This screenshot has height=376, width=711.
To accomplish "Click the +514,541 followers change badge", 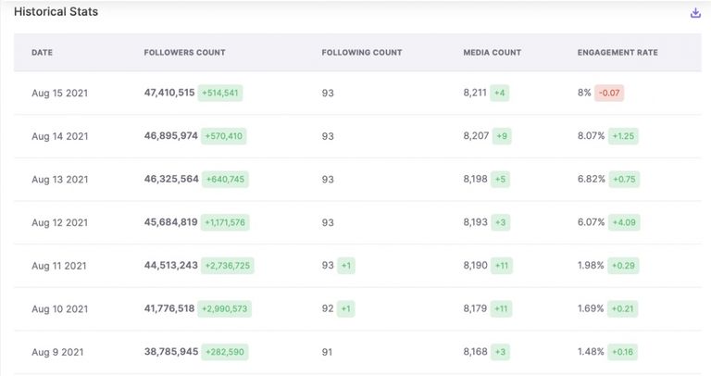I will tap(220, 94).
